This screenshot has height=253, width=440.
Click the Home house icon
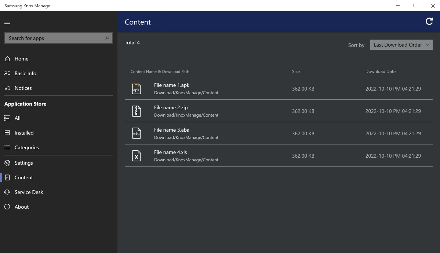tap(7, 59)
